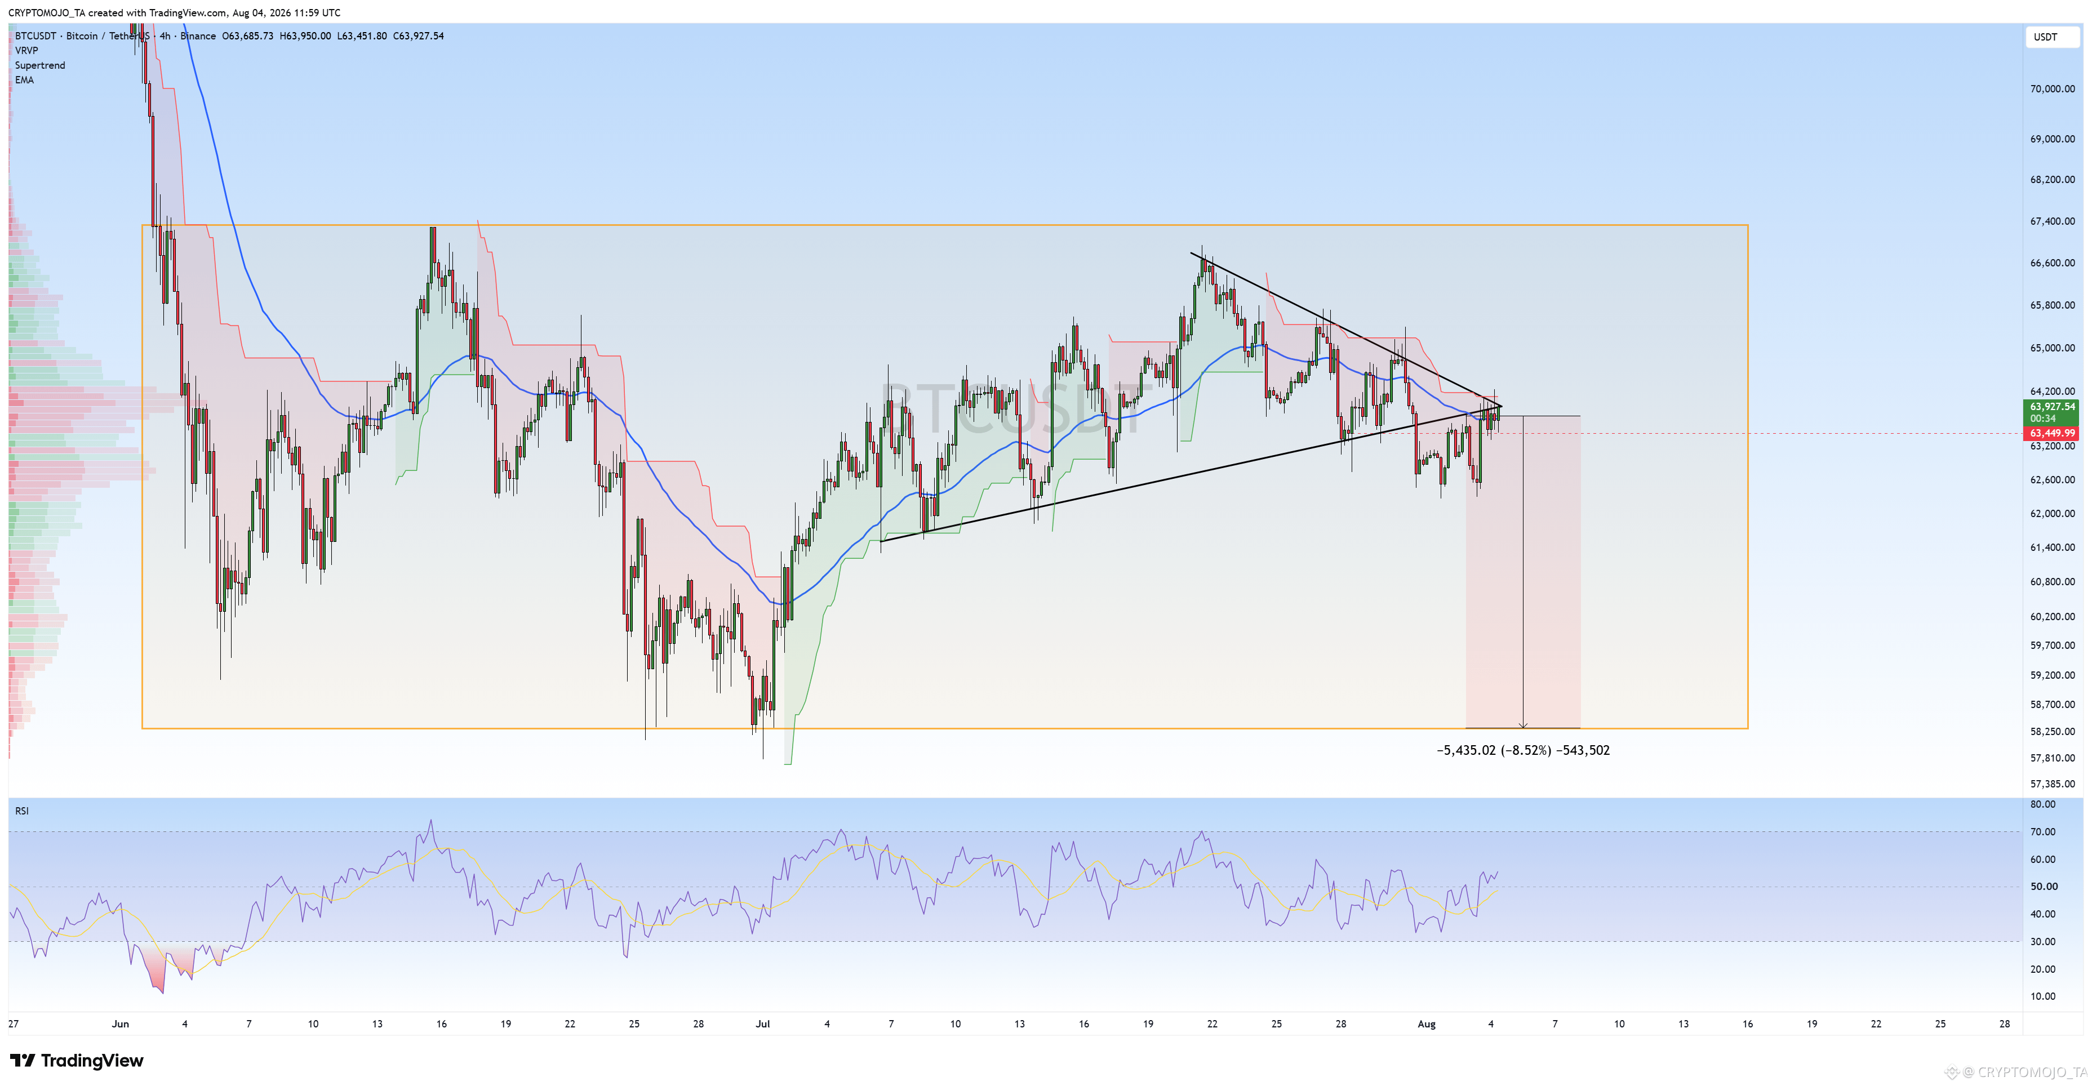Click the low value L63,451.80

[x=362, y=35]
